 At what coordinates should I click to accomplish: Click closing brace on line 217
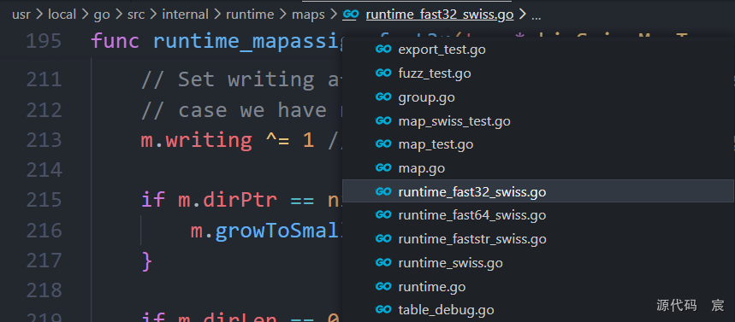click(x=146, y=261)
